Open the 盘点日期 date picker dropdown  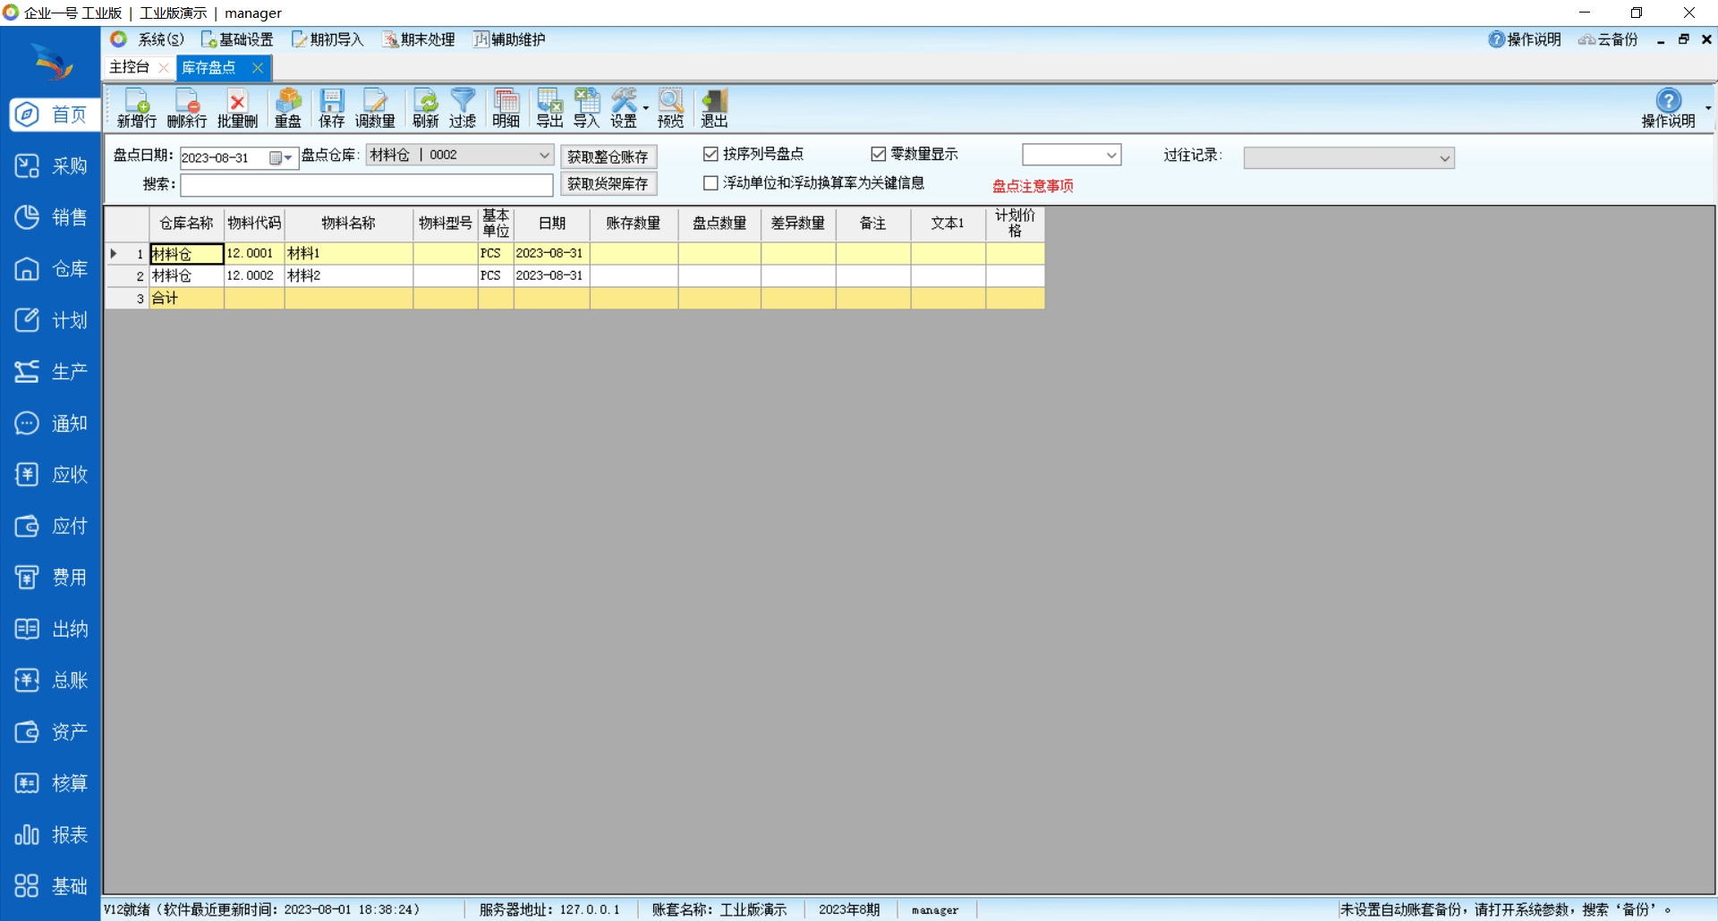pos(287,158)
